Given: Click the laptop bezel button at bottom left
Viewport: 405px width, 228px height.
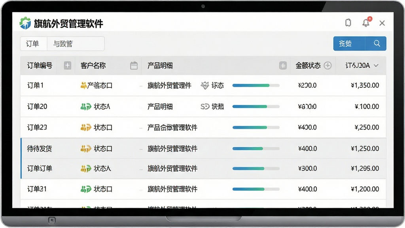Looking at the screenshot, I should (x=52, y=220).
